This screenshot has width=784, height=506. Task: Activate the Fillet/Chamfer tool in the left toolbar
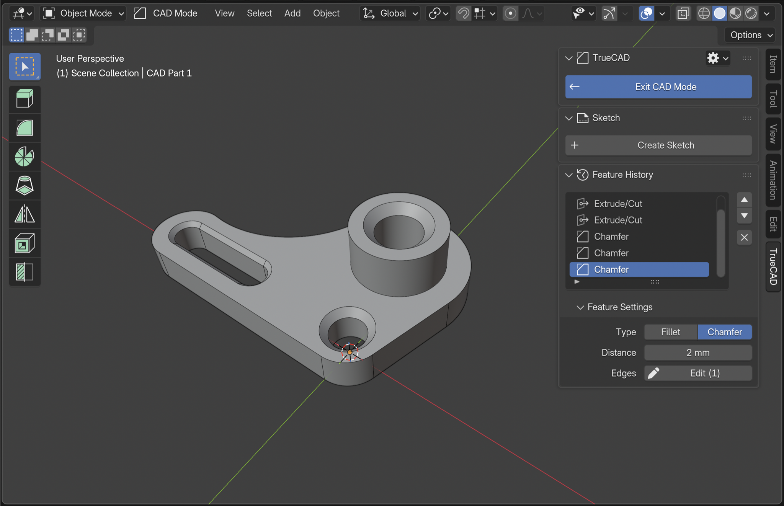click(25, 128)
